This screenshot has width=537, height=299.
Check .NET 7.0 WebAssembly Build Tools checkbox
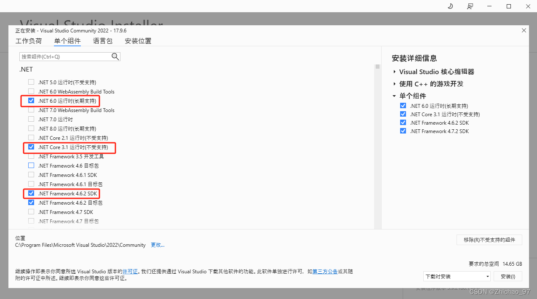click(x=31, y=110)
